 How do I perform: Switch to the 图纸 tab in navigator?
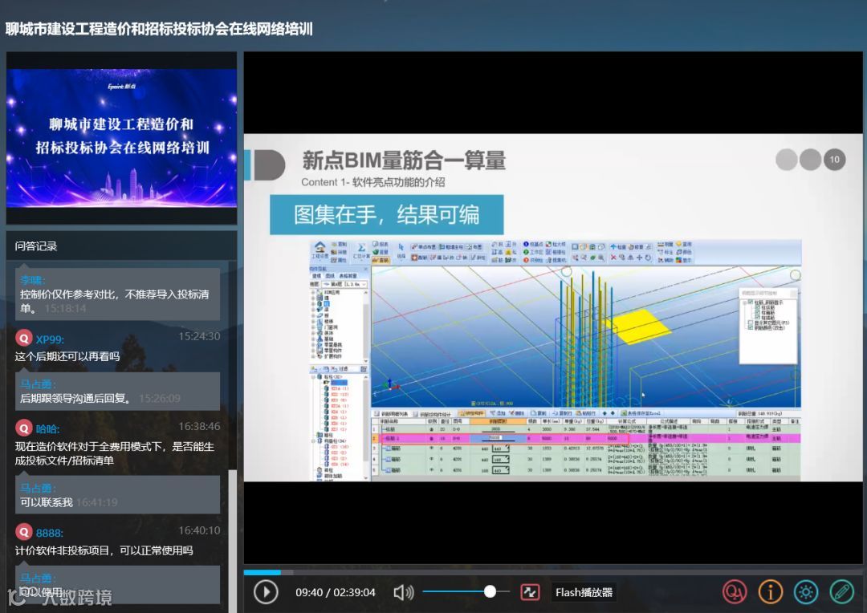[x=330, y=276]
